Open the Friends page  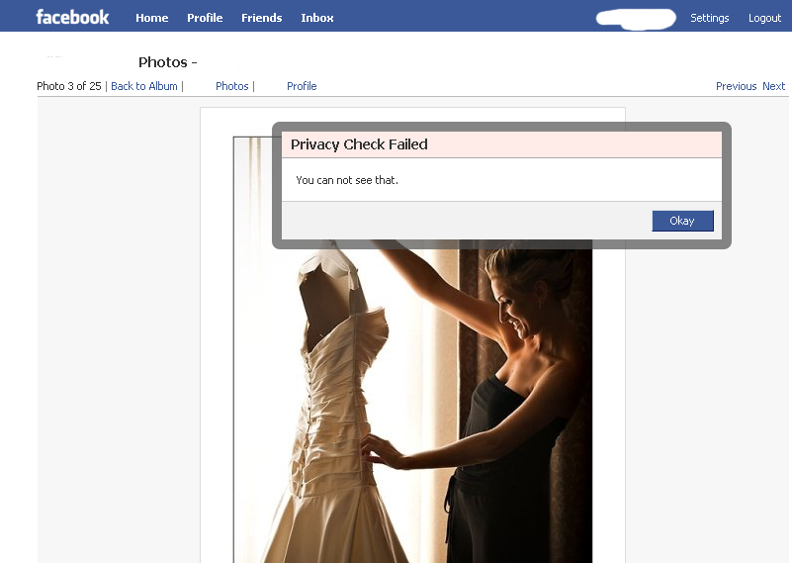(261, 18)
